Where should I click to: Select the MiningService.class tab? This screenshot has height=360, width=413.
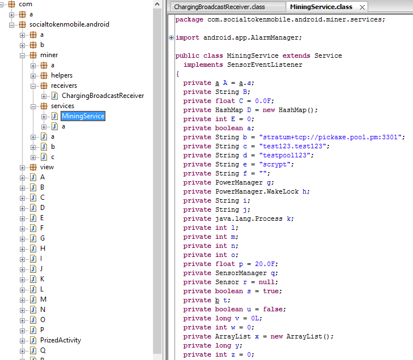click(x=321, y=7)
